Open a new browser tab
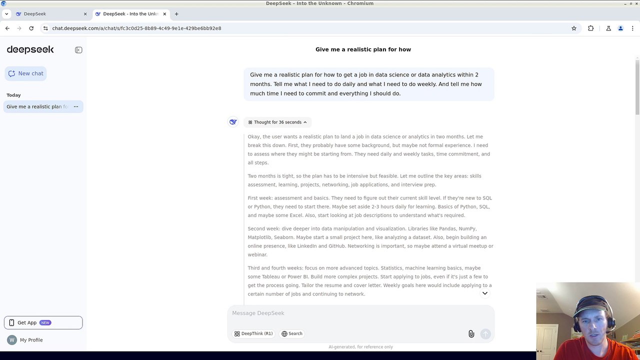 coord(176,14)
